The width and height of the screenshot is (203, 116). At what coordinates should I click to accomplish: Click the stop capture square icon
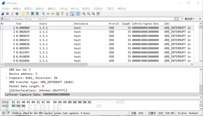pos(8,14)
